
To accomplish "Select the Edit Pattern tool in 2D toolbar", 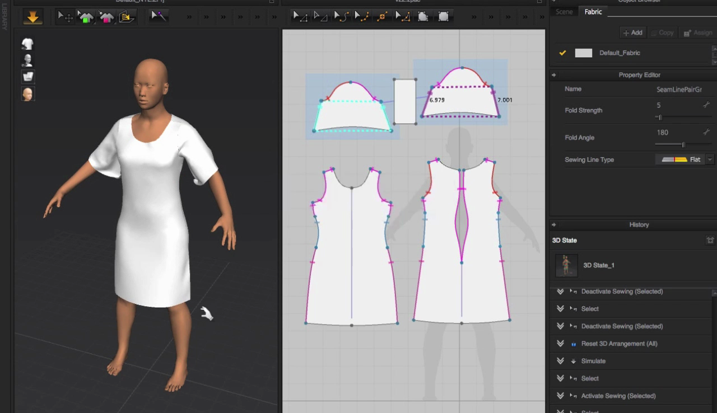I will tap(300, 17).
